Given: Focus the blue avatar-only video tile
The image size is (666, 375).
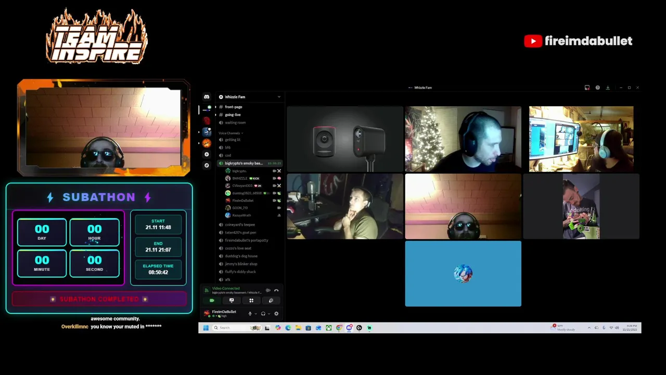Looking at the screenshot, I should (463, 273).
